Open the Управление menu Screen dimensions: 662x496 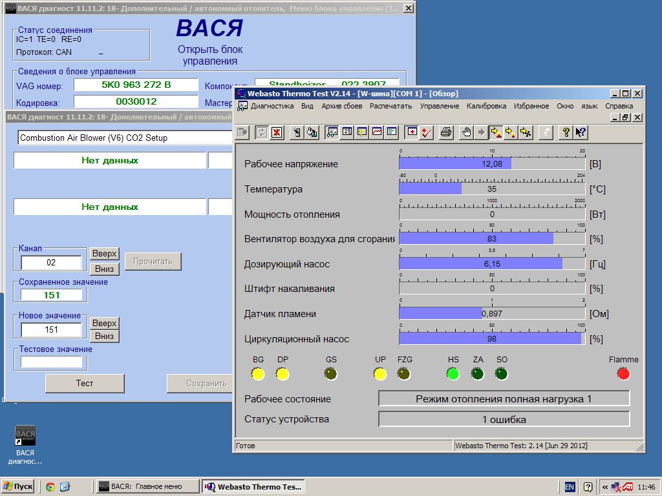pyautogui.click(x=439, y=107)
